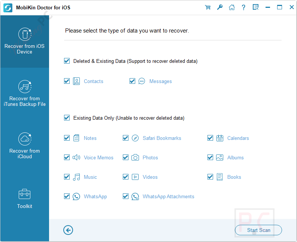Uncheck the WhatsApp checkbox
This screenshot has width=297, height=242.
(x=67, y=196)
